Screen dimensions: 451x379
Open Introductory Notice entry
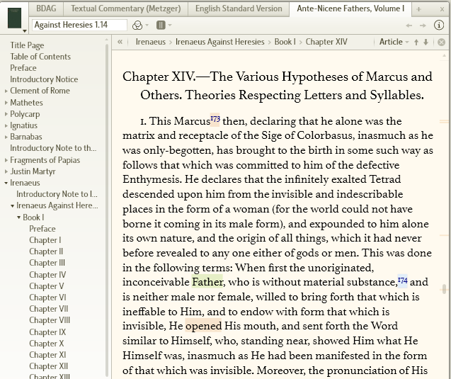point(44,79)
